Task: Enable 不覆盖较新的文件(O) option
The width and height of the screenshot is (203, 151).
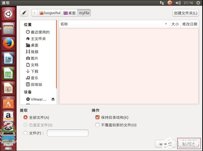Action: point(97,125)
